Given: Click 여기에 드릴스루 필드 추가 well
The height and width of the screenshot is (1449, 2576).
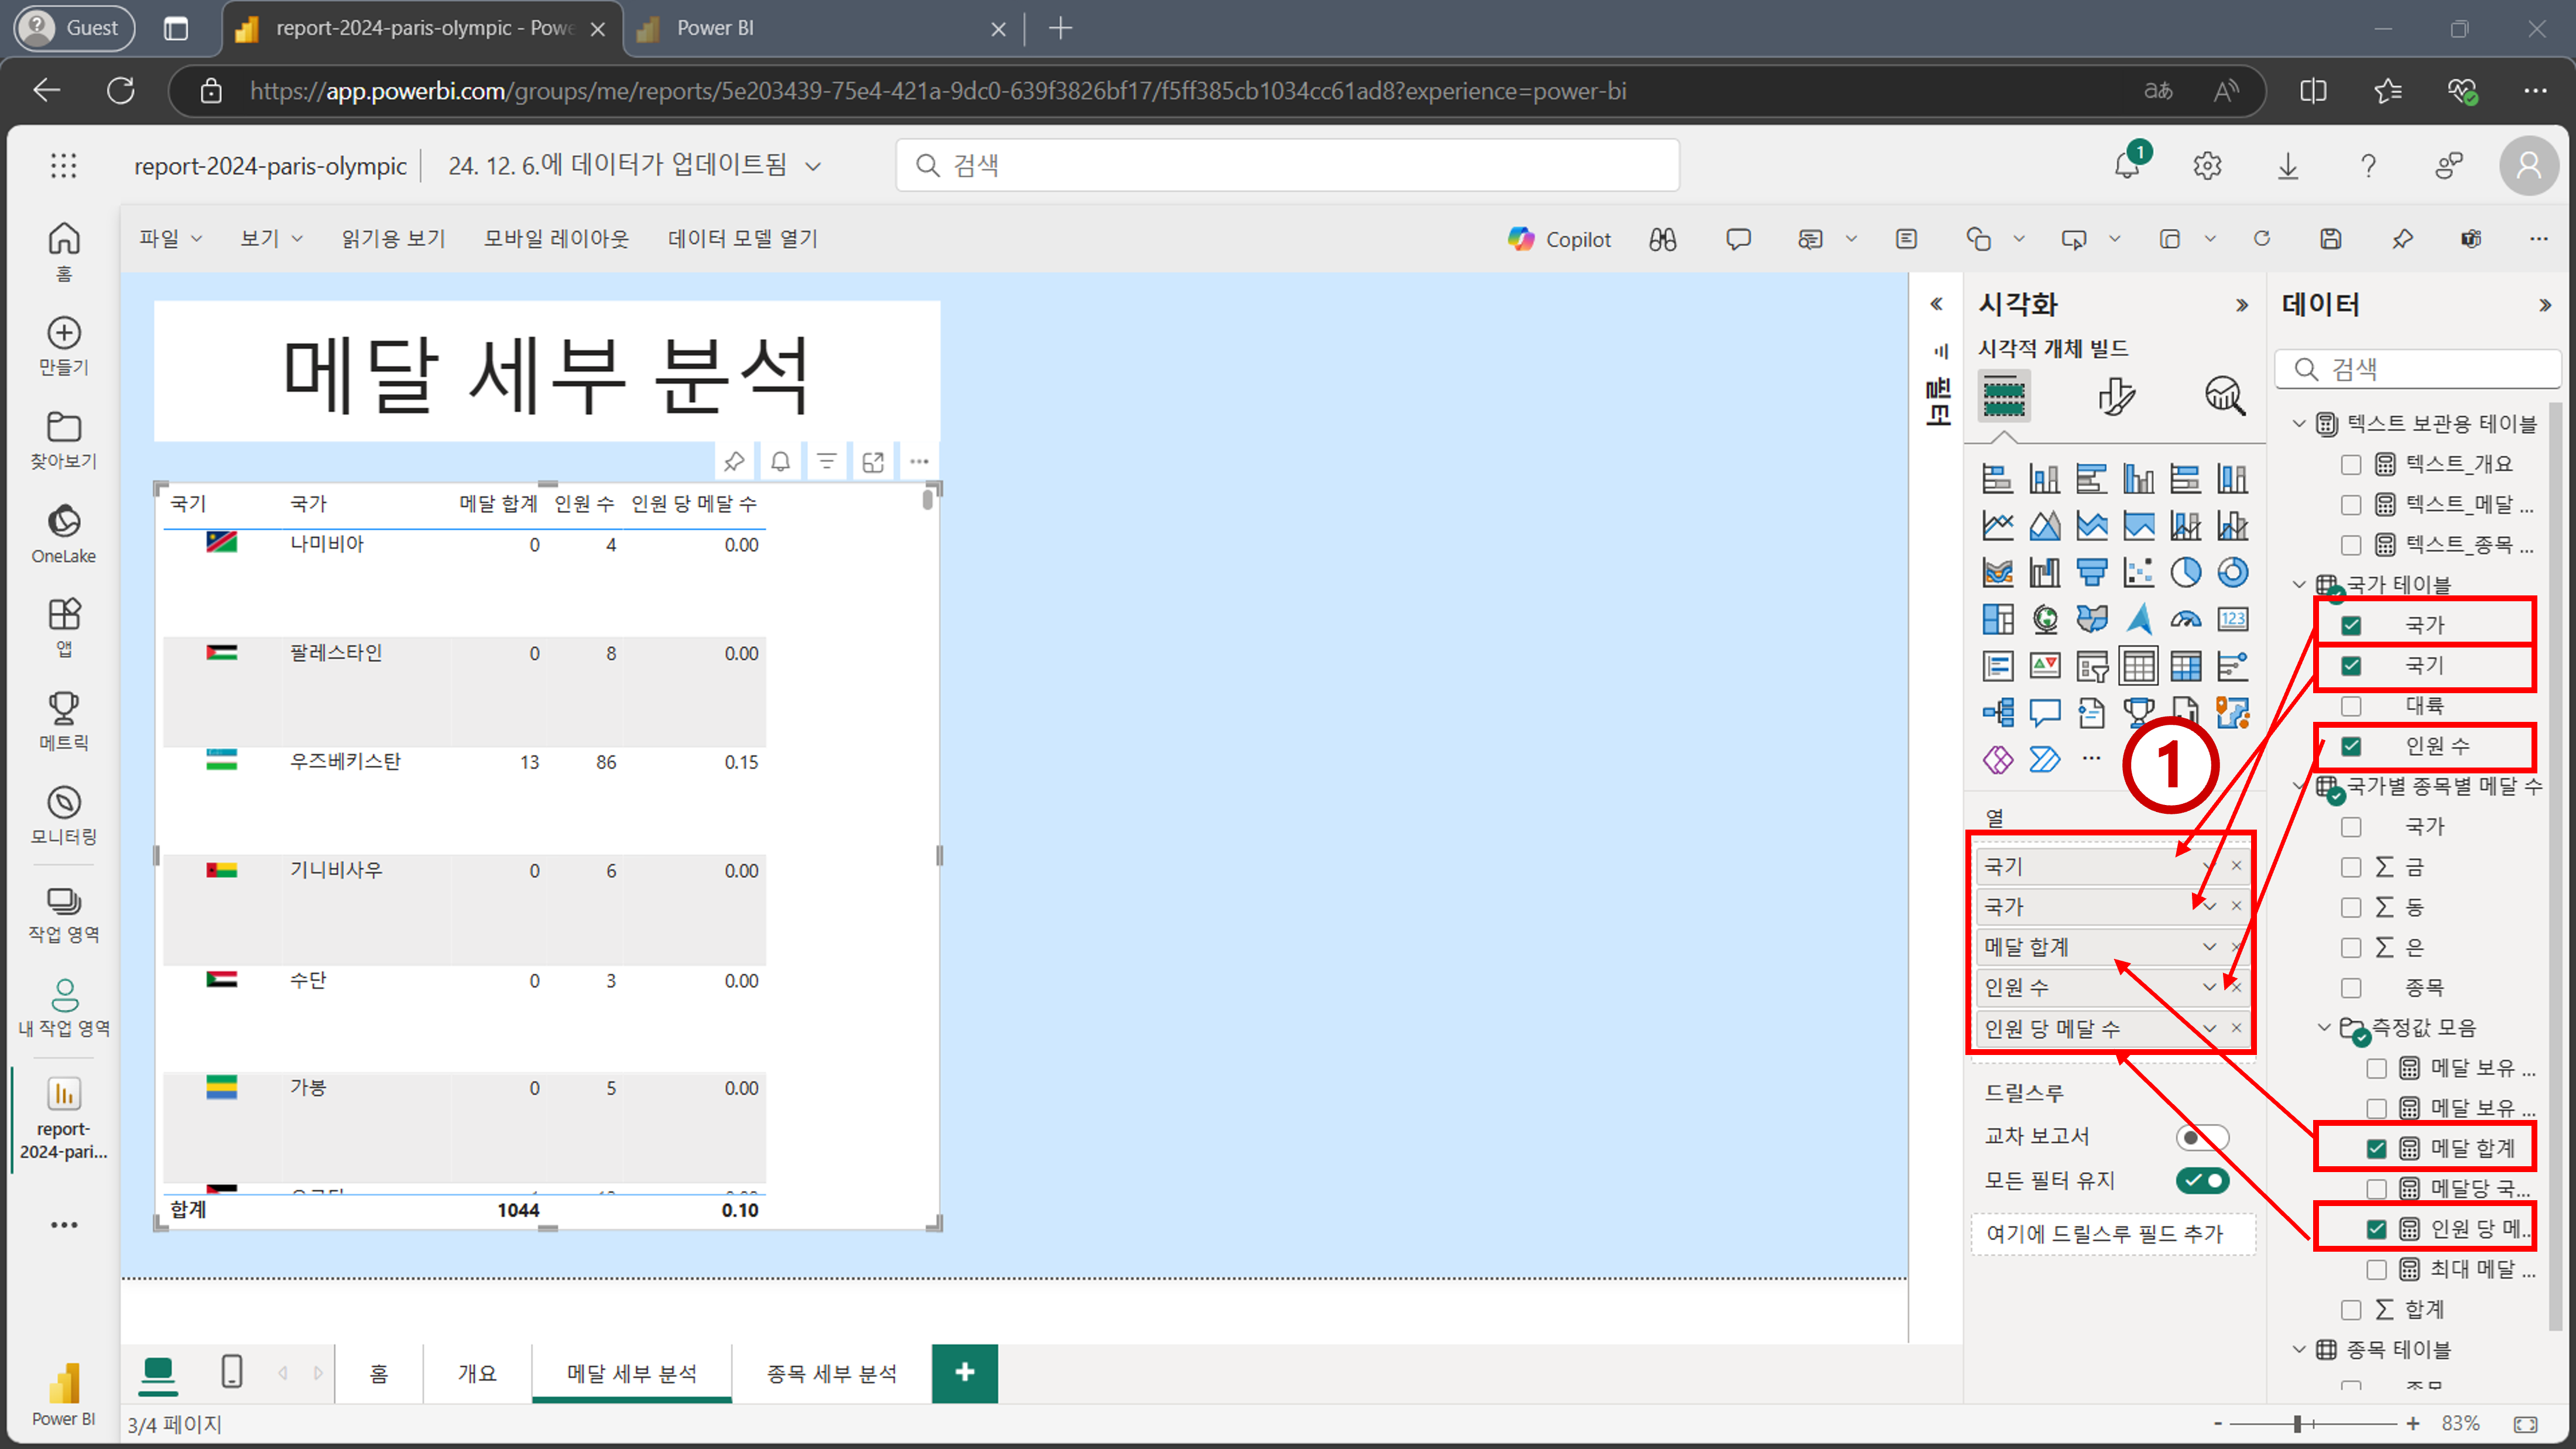Looking at the screenshot, I should [x=2113, y=1234].
